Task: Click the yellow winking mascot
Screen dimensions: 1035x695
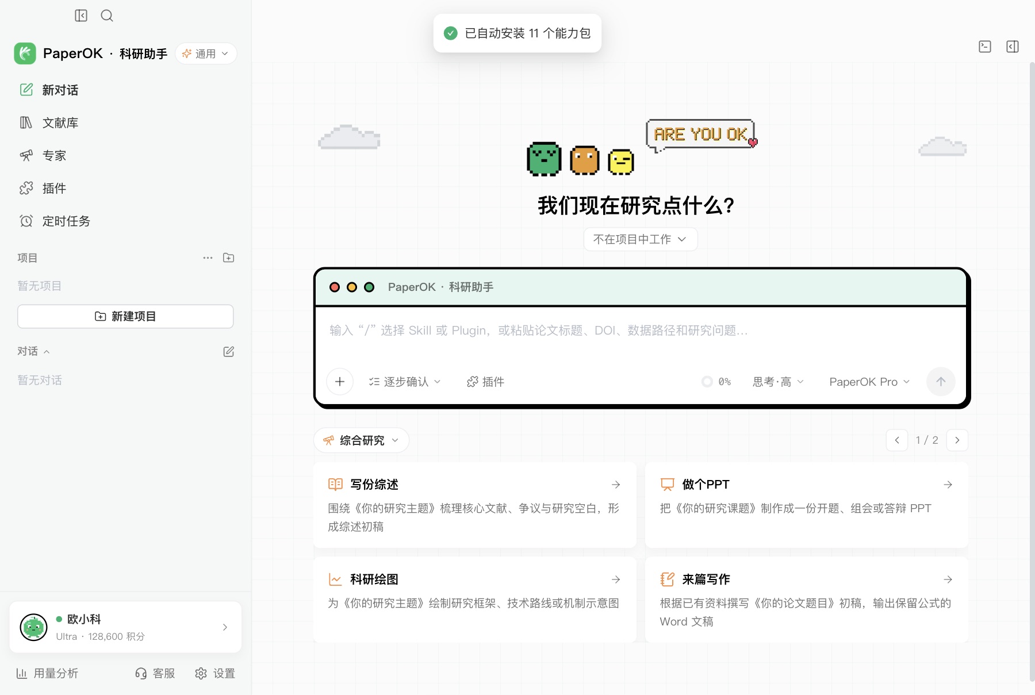Action: (621, 162)
